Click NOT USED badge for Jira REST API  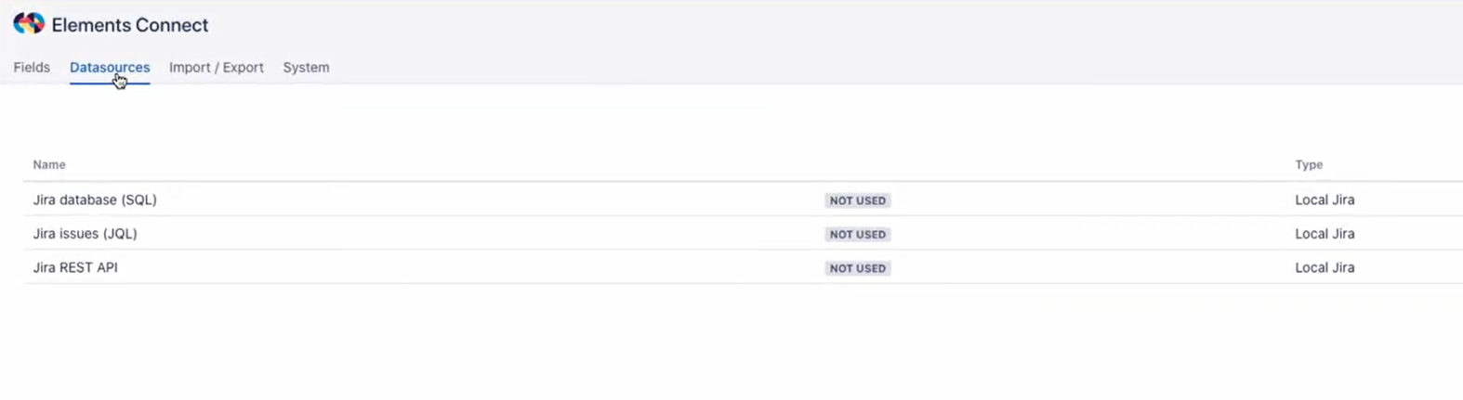click(x=857, y=268)
